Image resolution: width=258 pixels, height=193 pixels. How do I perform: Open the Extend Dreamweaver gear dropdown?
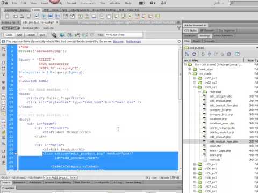pos(153,3)
